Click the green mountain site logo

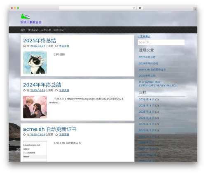26,16
